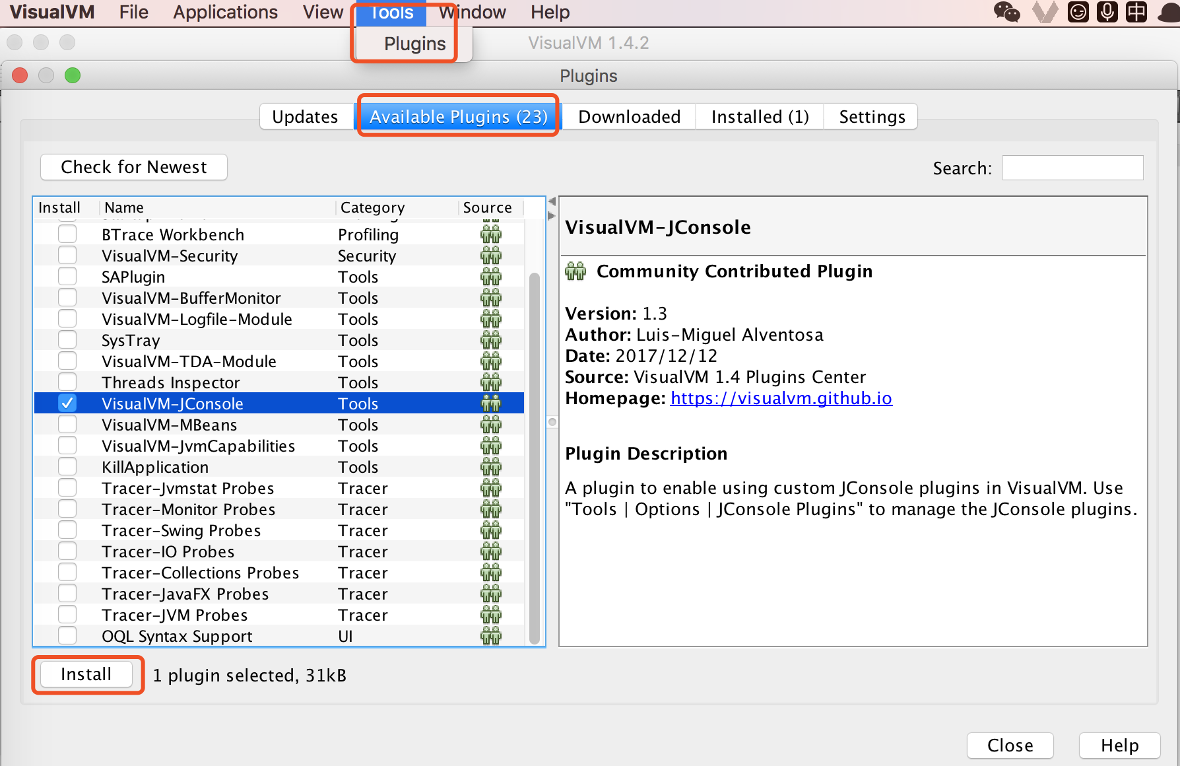Click the split pane divider handle

pos(552,422)
